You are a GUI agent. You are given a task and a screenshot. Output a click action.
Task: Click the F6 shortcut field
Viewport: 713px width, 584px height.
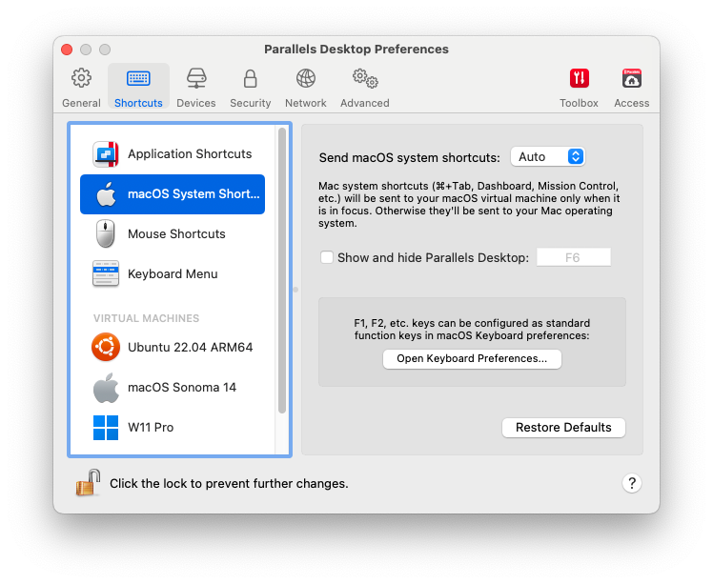click(574, 257)
